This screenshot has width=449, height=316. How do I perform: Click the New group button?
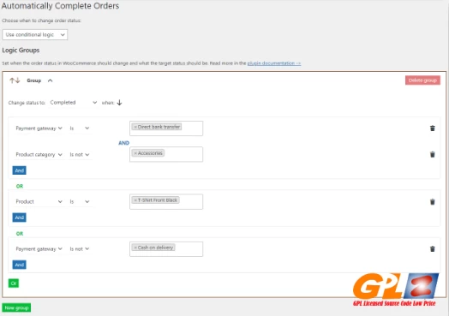[16, 307]
